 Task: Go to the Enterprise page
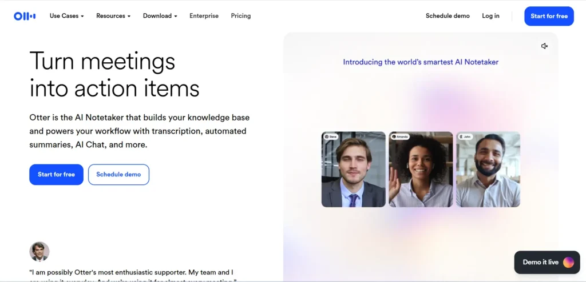point(204,16)
